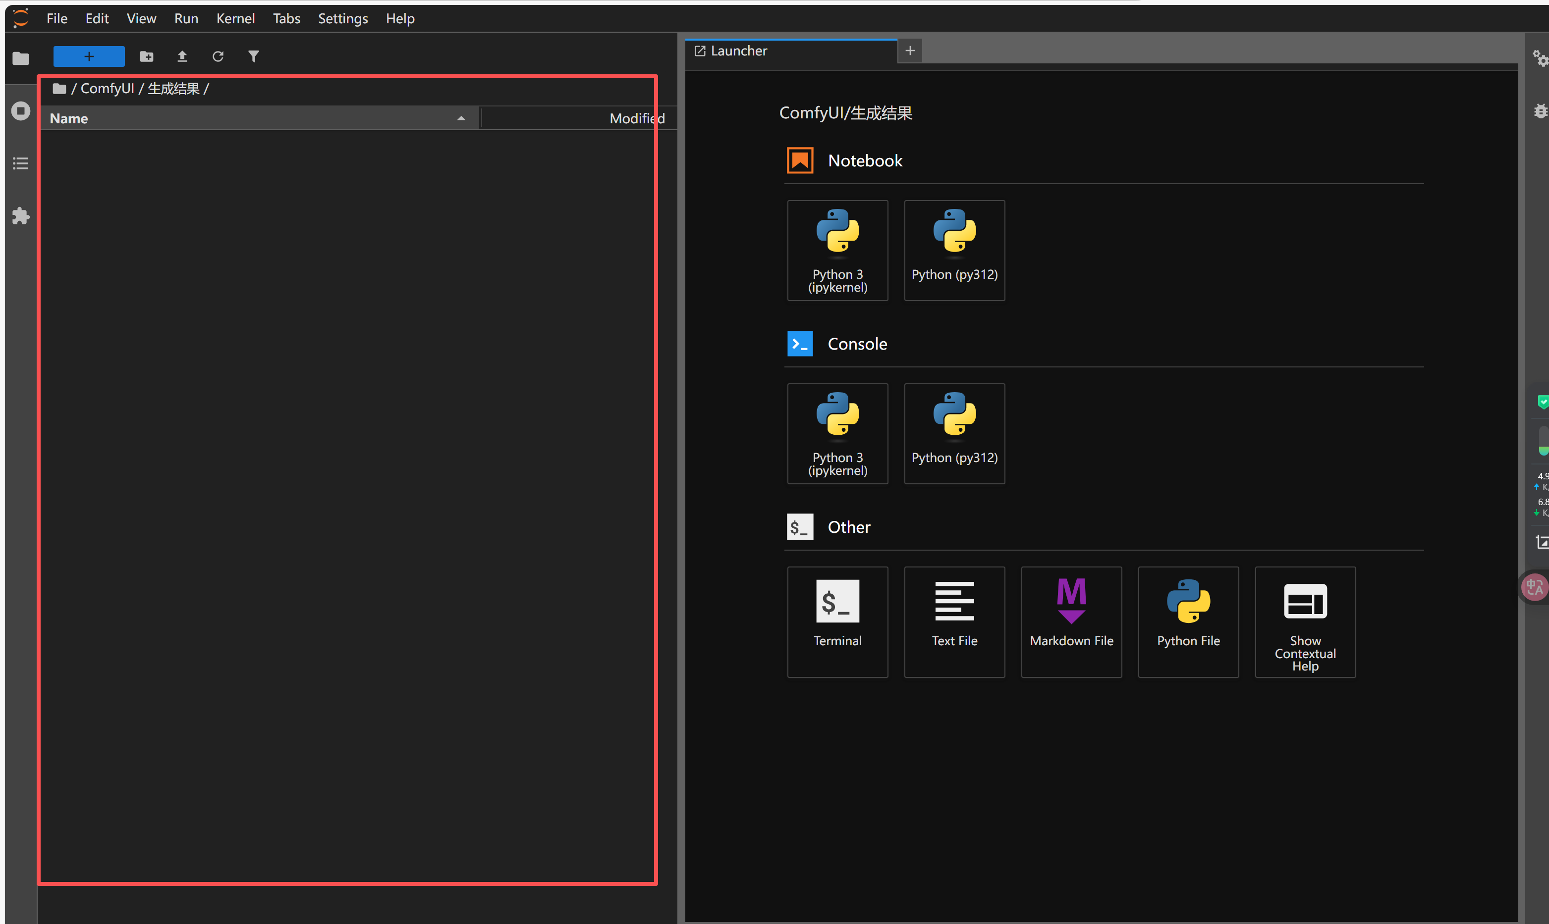Open the Extension Manager puzzle icon
Viewport: 1549px width, 924px height.
pos(20,216)
